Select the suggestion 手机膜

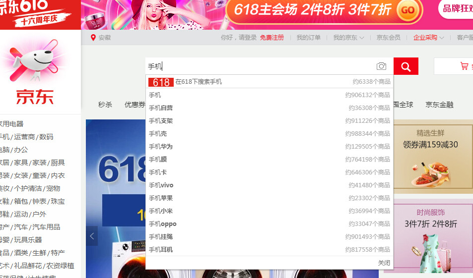[270, 160]
